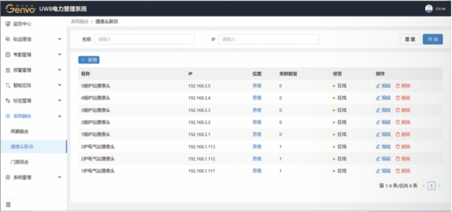Expand the 考勤管理 menu chevron
The image size is (452, 212).
60,54
